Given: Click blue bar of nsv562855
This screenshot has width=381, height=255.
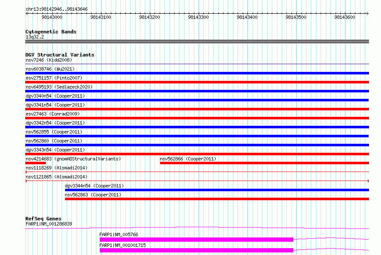Looking at the screenshot, I should (197, 136).
